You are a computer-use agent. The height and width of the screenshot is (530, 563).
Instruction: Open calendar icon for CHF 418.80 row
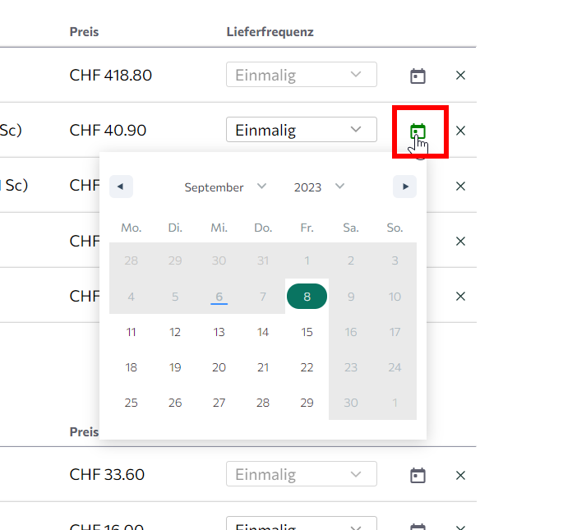coord(418,76)
